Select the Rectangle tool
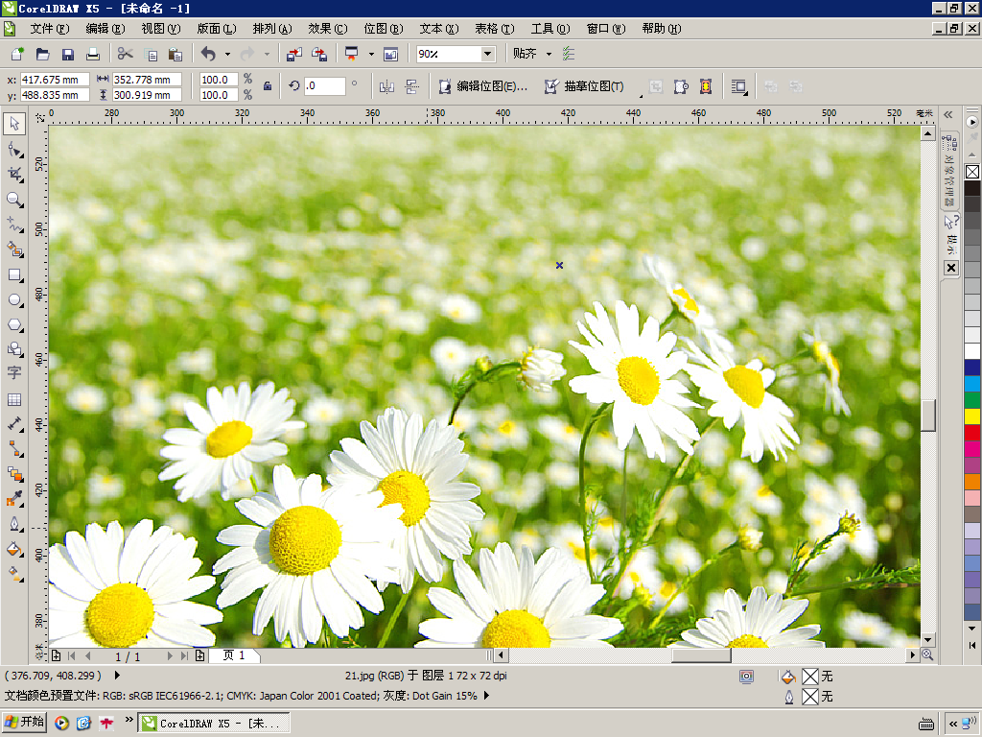Screen dimensions: 982x737 [14, 275]
